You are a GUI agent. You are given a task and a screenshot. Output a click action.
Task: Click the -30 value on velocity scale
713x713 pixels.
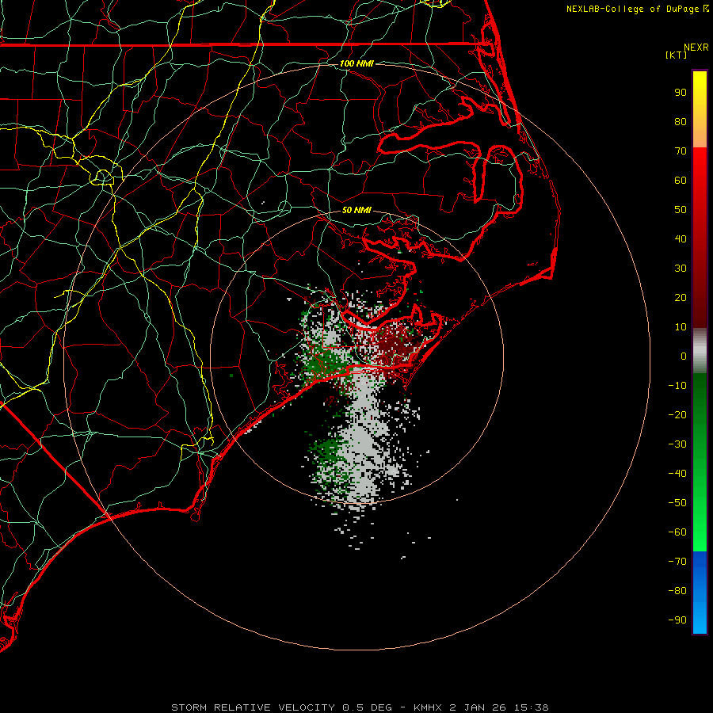(x=677, y=444)
